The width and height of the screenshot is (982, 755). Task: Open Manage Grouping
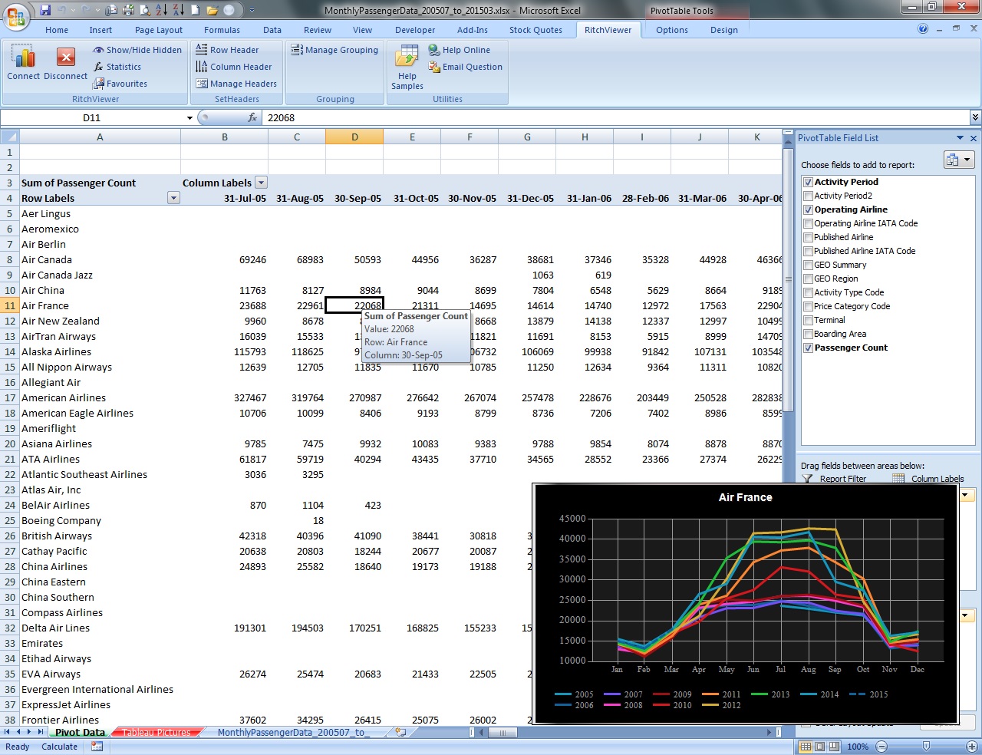[334, 50]
